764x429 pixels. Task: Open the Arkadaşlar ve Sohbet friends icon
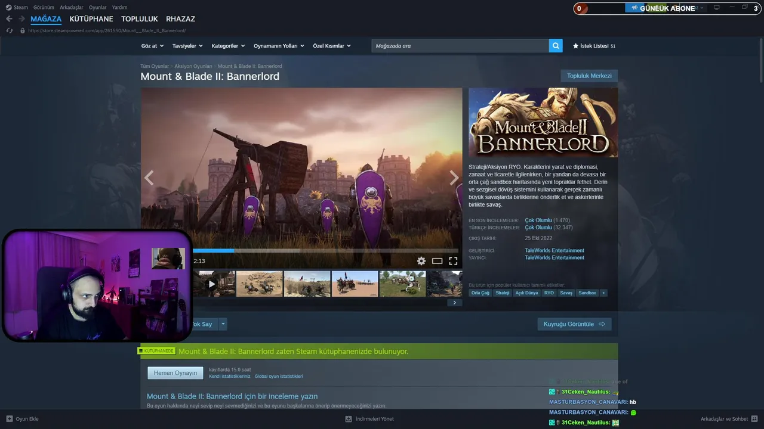[x=754, y=419]
